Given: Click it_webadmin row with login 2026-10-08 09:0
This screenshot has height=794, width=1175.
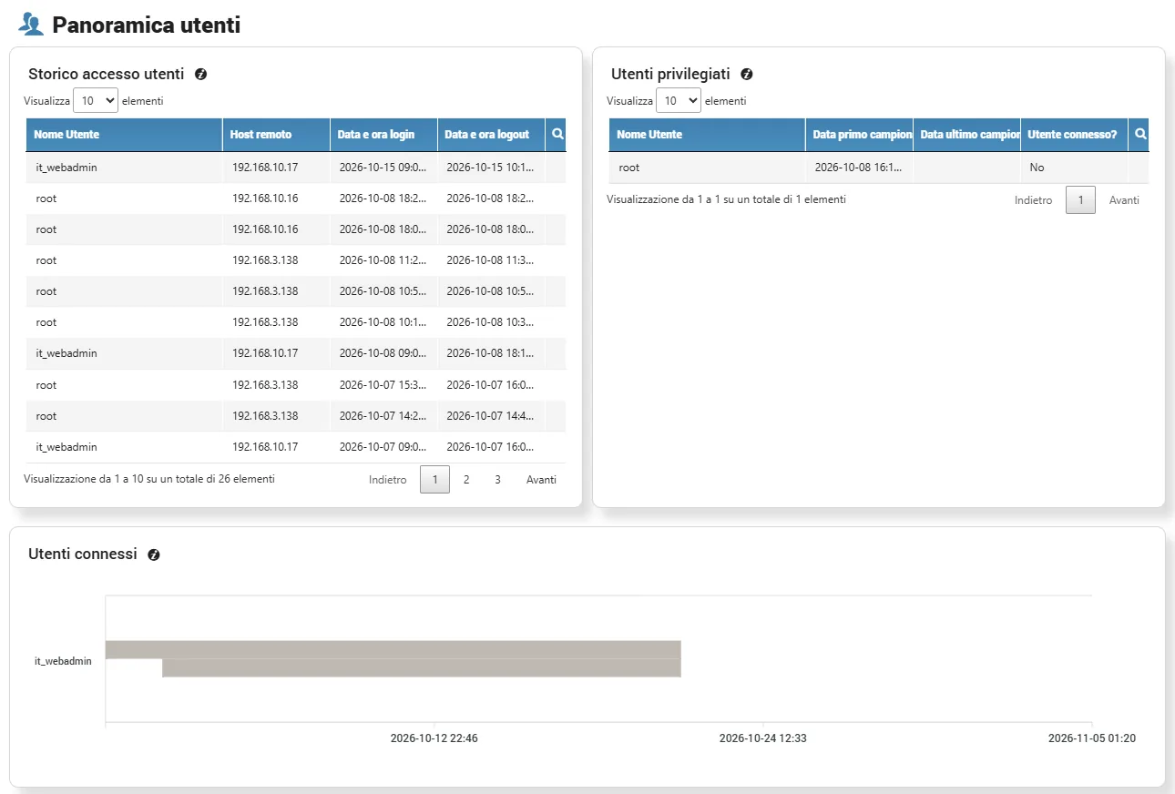Looking at the screenshot, I should click(296, 353).
